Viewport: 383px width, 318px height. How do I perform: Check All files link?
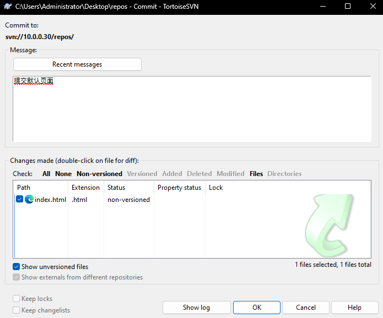point(46,174)
